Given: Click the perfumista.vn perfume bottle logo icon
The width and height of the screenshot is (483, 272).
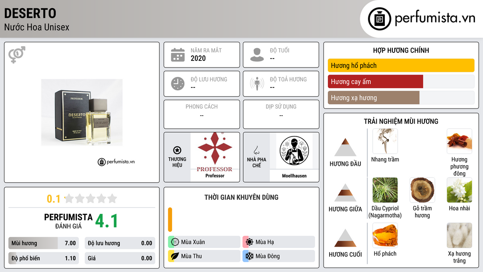Looking at the screenshot, I should (379, 19).
